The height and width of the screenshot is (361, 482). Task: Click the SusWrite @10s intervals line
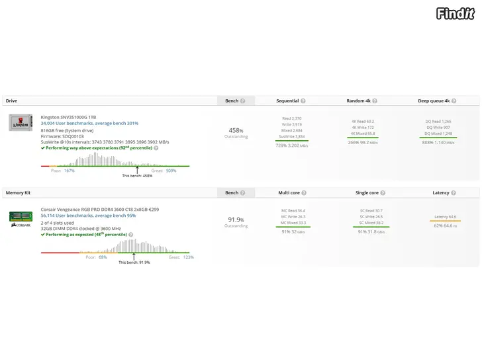click(x=105, y=142)
